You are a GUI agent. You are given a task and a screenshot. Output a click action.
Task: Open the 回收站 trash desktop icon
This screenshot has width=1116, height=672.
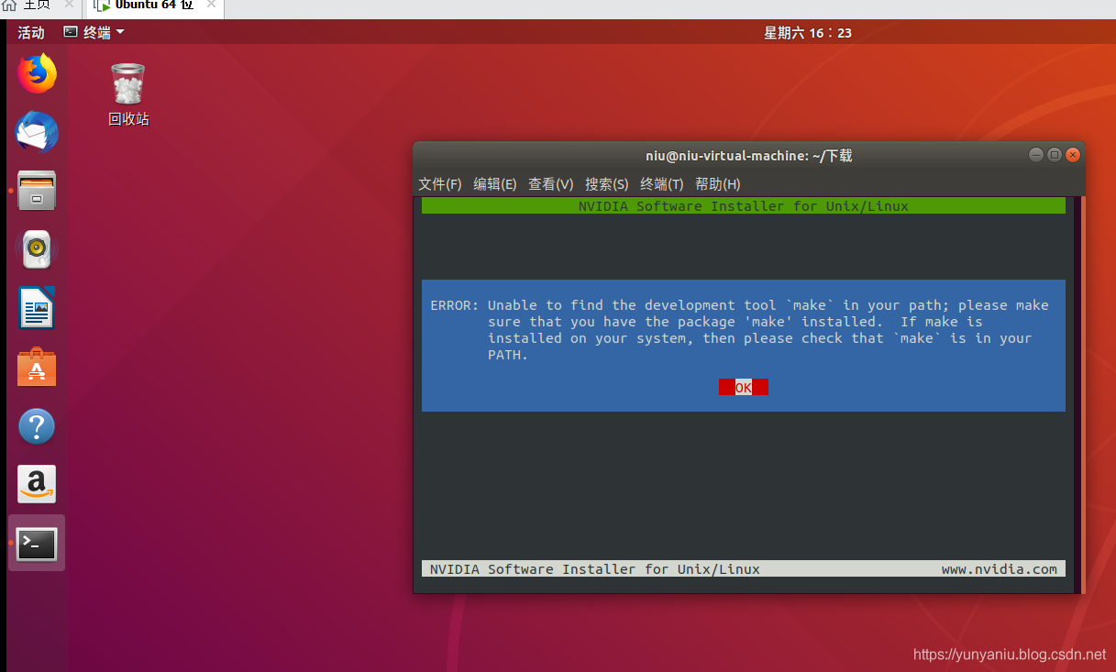pyautogui.click(x=127, y=94)
